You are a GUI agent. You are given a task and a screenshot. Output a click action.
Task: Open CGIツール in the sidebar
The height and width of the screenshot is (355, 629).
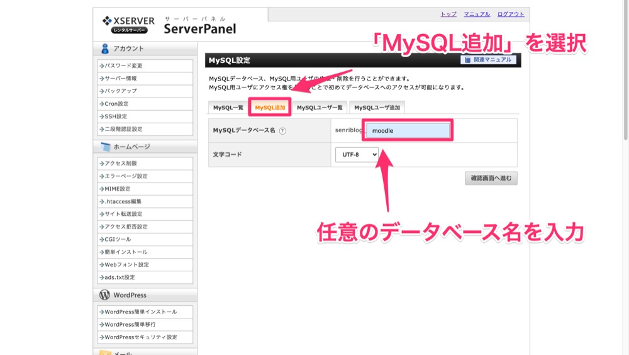pyautogui.click(x=145, y=239)
